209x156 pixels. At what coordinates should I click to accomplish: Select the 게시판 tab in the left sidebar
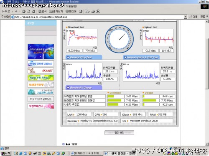[41, 23]
